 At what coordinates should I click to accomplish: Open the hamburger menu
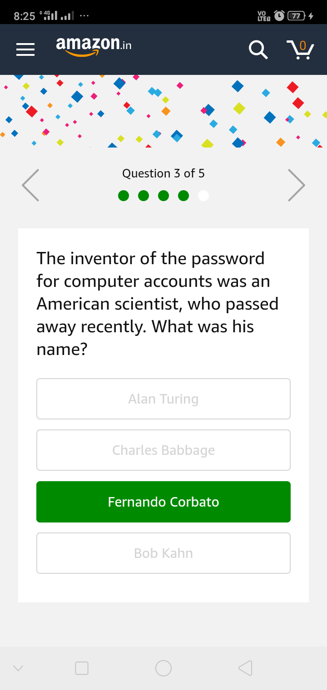pos(25,49)
